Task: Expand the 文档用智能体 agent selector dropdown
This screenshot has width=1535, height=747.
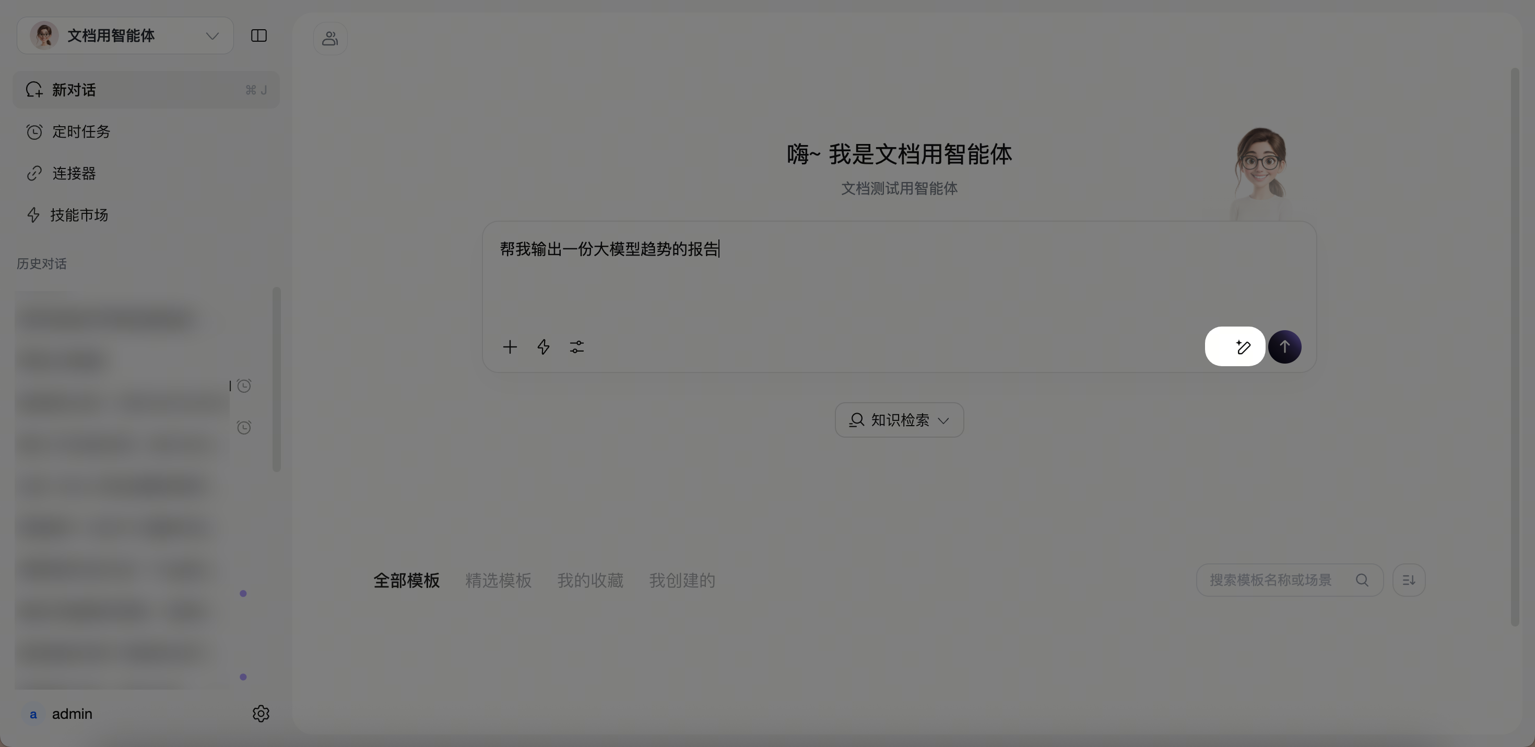Action: coord(125,35)
